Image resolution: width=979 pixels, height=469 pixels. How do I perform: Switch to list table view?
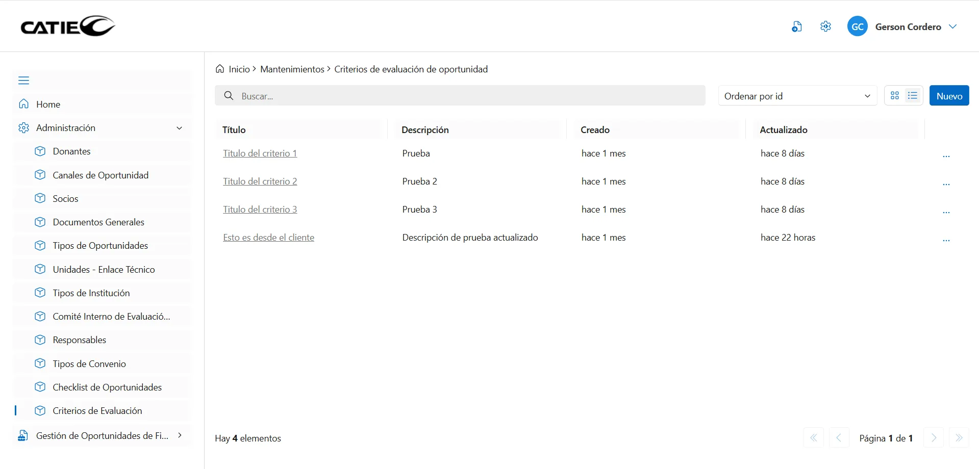point(913,96)
